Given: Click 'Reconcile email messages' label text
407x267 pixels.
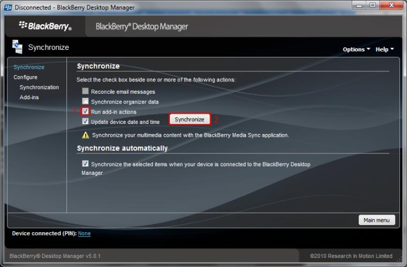Looking at the screenshot, I should pos(123,92).
